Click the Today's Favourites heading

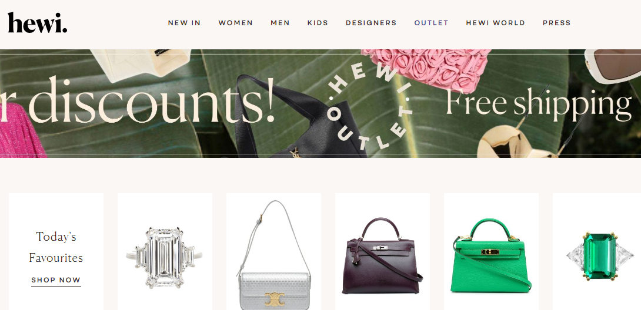click(x=56, y=247)
